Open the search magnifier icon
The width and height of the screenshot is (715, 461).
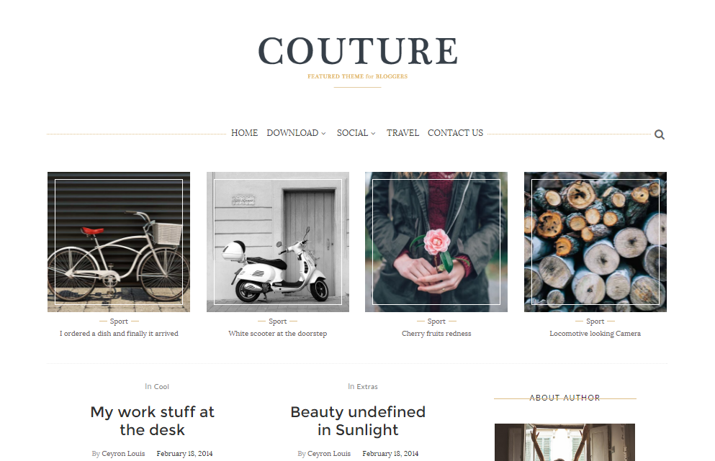(x=659, y=134)
